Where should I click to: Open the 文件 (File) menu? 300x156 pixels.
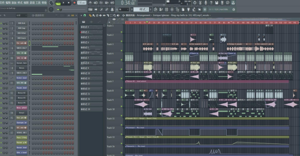pyautogui.click(x=2, y=3)
